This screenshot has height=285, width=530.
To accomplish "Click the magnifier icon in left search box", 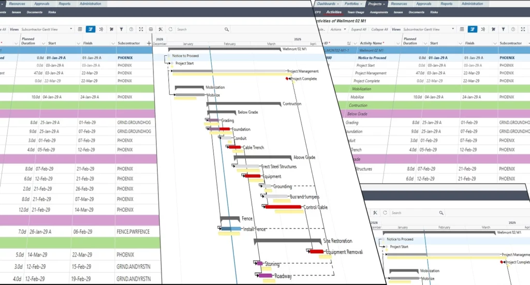I will click(227, 29).
